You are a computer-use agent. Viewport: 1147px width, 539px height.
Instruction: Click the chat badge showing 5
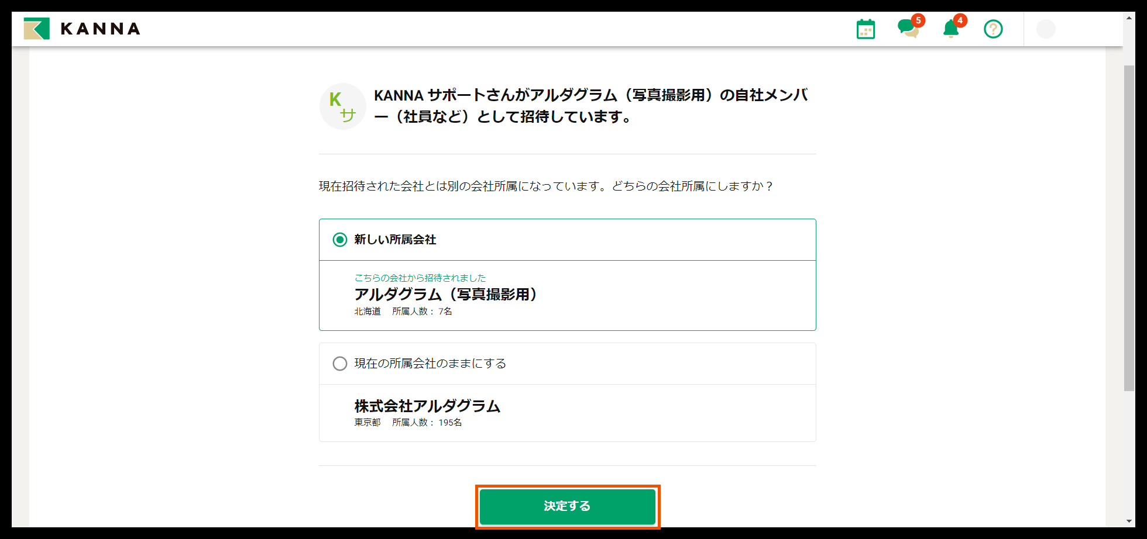pos(918,21)
